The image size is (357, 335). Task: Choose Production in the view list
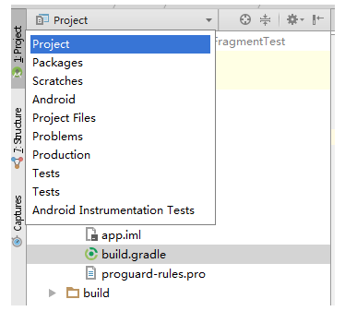pyautogui.click(x=61, y=155)
